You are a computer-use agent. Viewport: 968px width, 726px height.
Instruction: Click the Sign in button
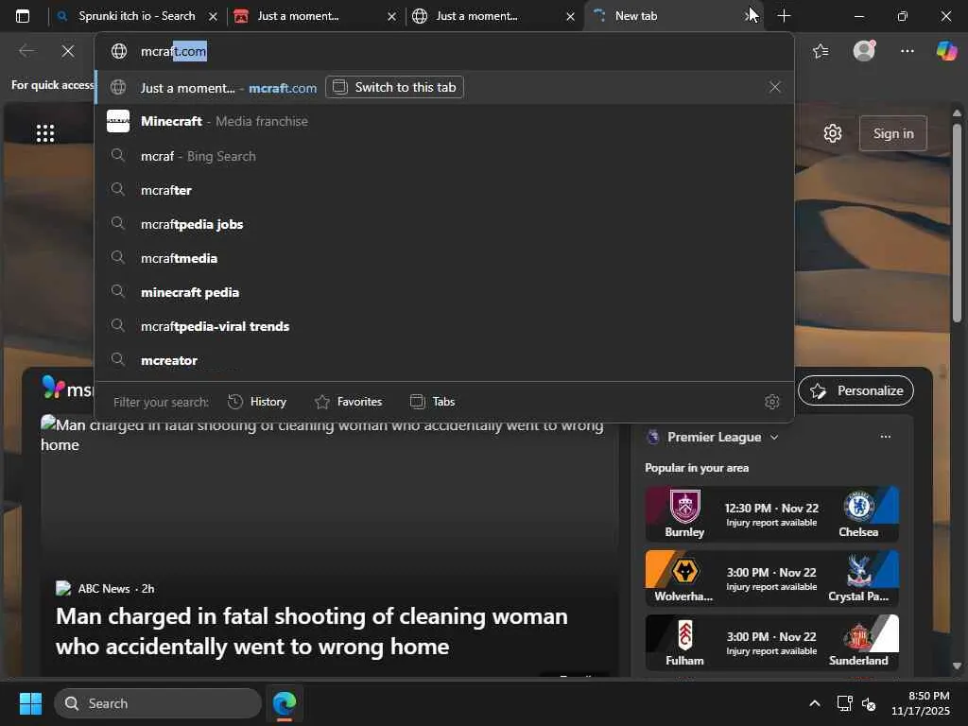[892, 133]
